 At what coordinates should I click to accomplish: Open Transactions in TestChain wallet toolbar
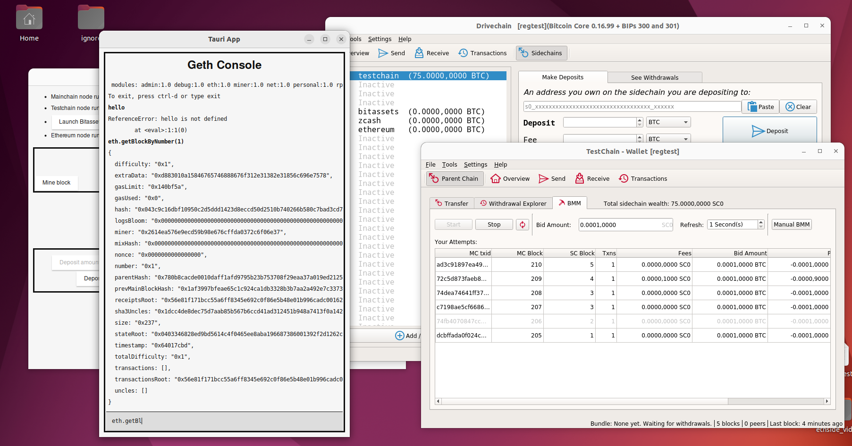[643, 178]
